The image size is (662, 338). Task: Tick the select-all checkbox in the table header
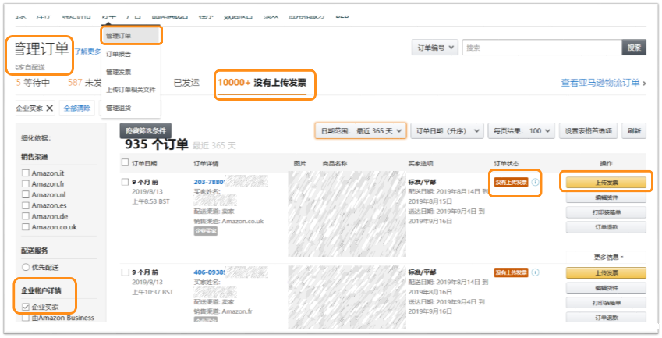tap(125, 163)
